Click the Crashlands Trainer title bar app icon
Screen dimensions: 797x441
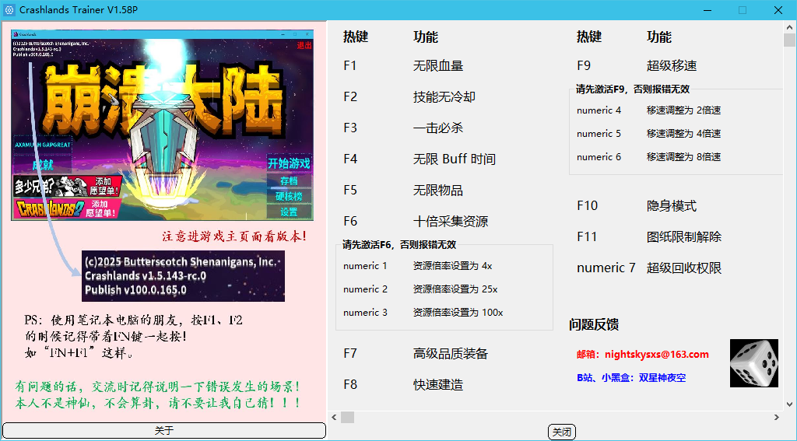tap(9, 9)
